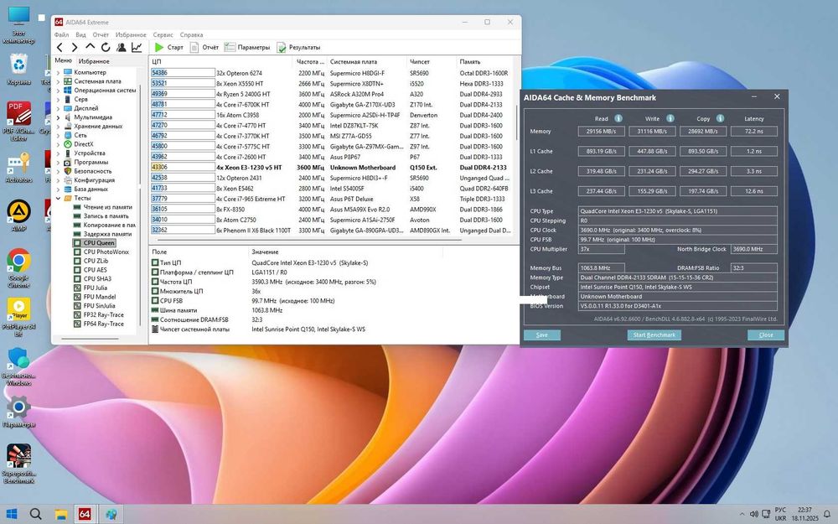Open File Explorer from the taskbar
838x524 pixels.
[61, 515]
